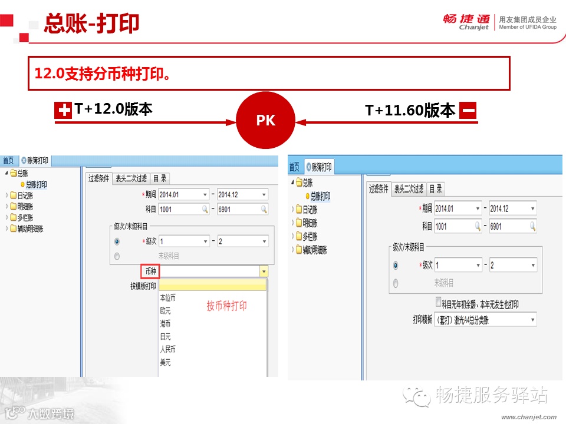Close the 账簿打印 tab in left screenshot

pos(24,160)
